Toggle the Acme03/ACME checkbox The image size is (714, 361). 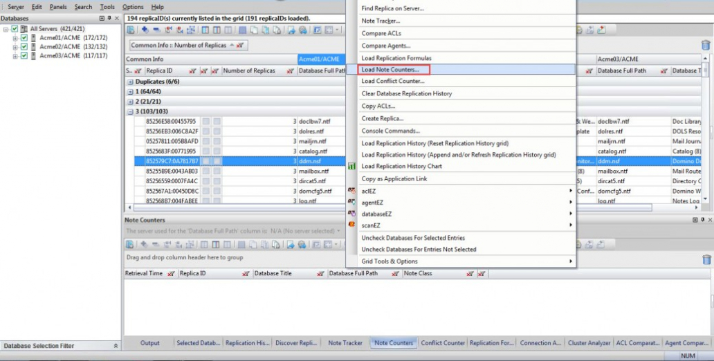24,55
